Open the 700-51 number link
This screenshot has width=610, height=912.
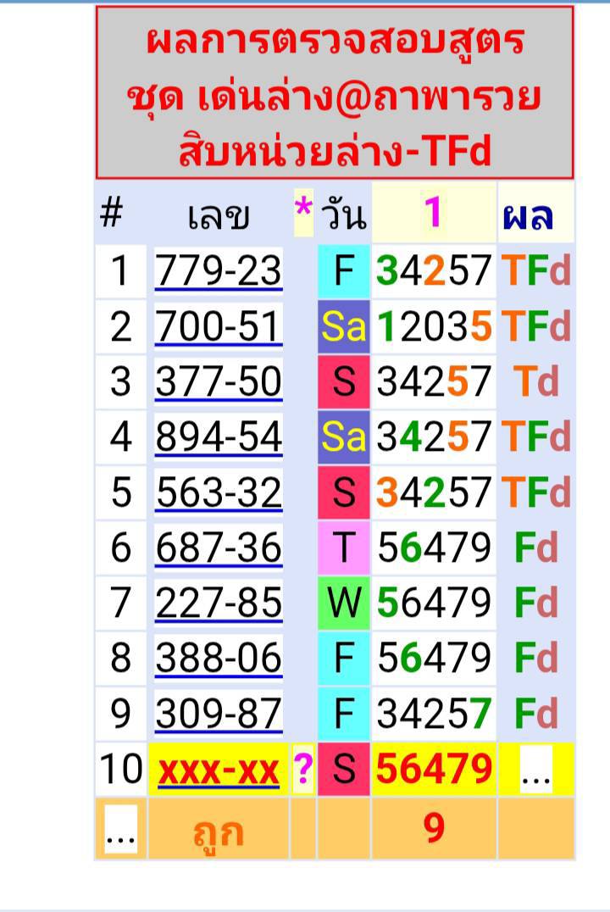pos(219,326)
